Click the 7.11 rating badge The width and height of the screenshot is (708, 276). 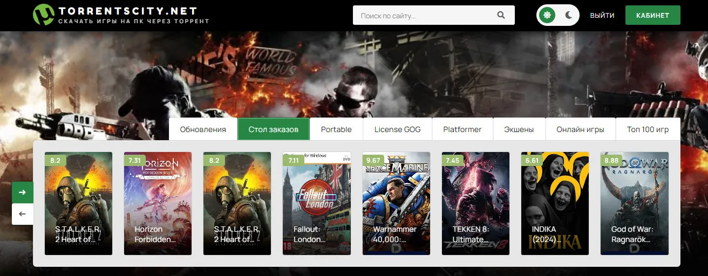click(294, 160)
